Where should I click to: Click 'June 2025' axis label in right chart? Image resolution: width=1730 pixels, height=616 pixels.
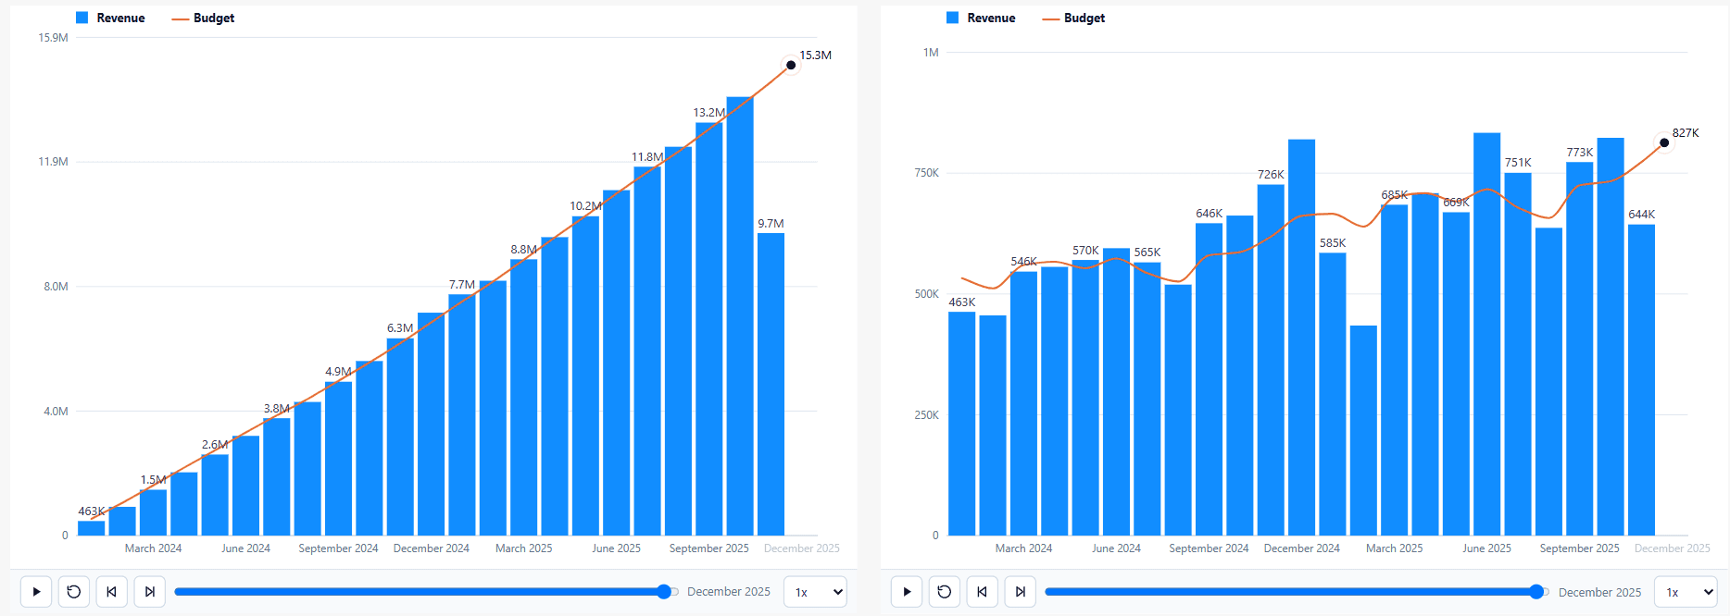[1486, 548]
